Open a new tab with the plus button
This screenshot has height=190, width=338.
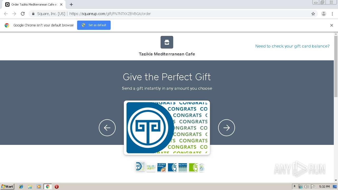tap(71, 4)
